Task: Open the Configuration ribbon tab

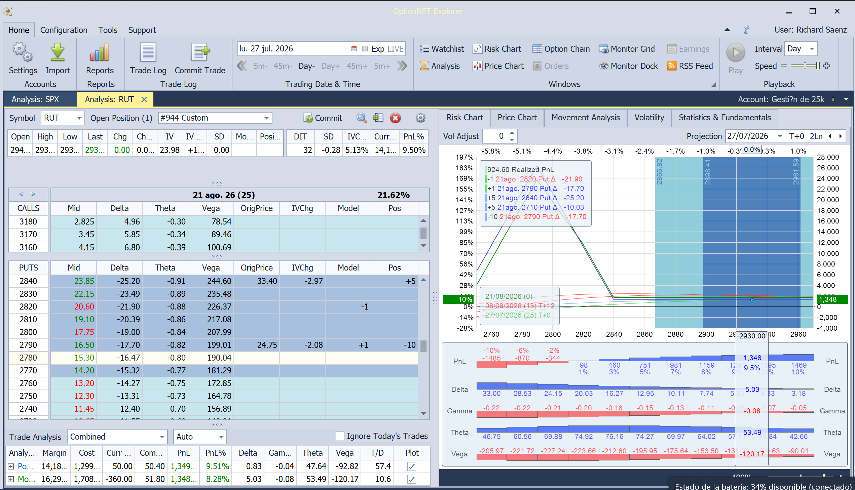Action: pos(64,30)
